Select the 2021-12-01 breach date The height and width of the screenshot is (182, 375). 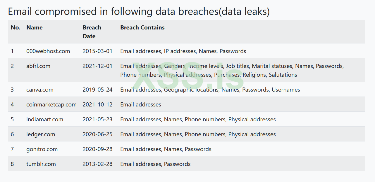[x=97, y=66]
